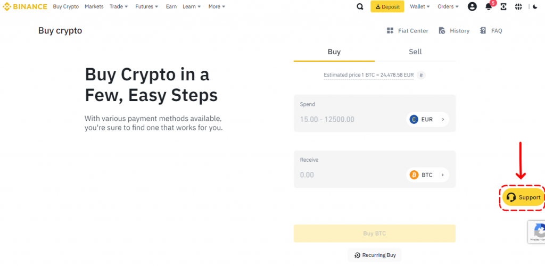
Task: Open the Support chat button
Action: click(x=523, y=197)
